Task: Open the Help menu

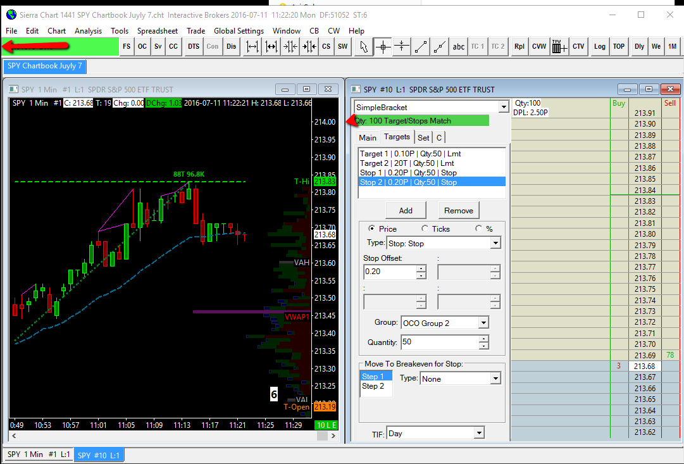Action: tap(356, 31)
